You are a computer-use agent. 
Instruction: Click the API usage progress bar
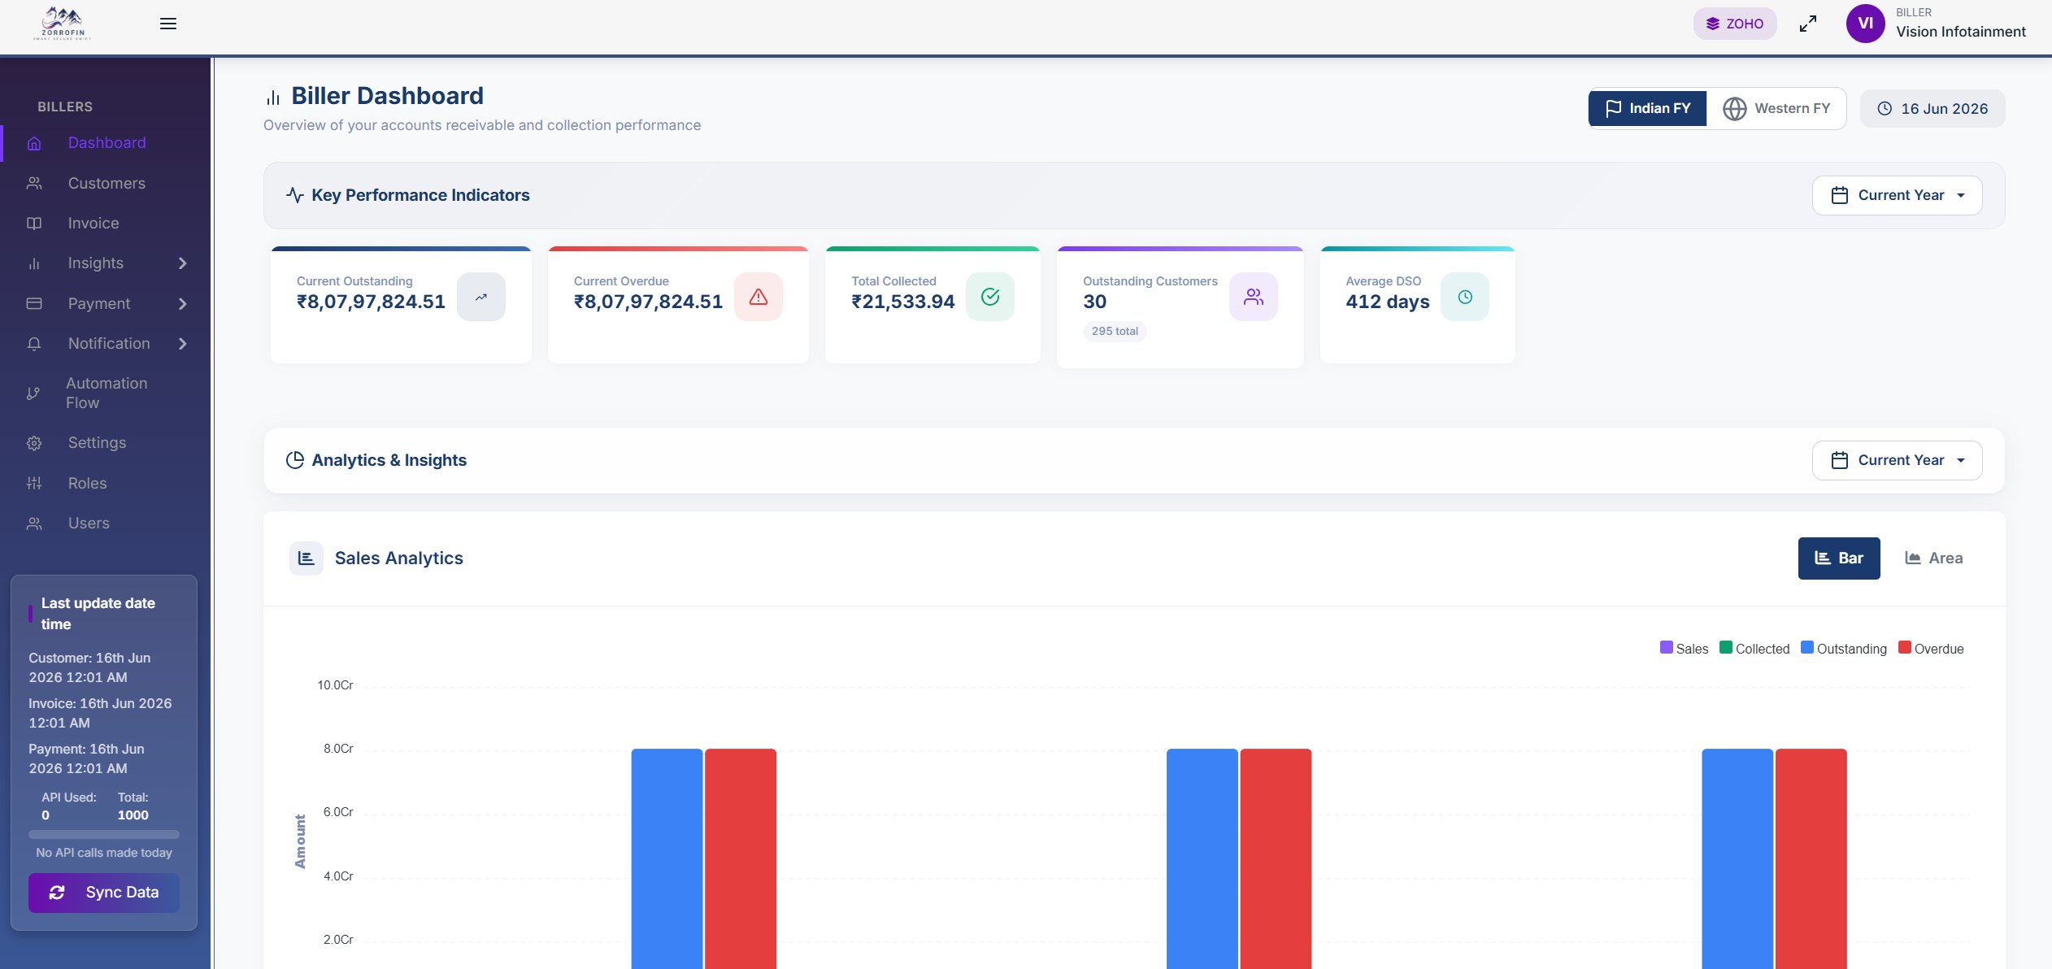click(x=104, y=834)
